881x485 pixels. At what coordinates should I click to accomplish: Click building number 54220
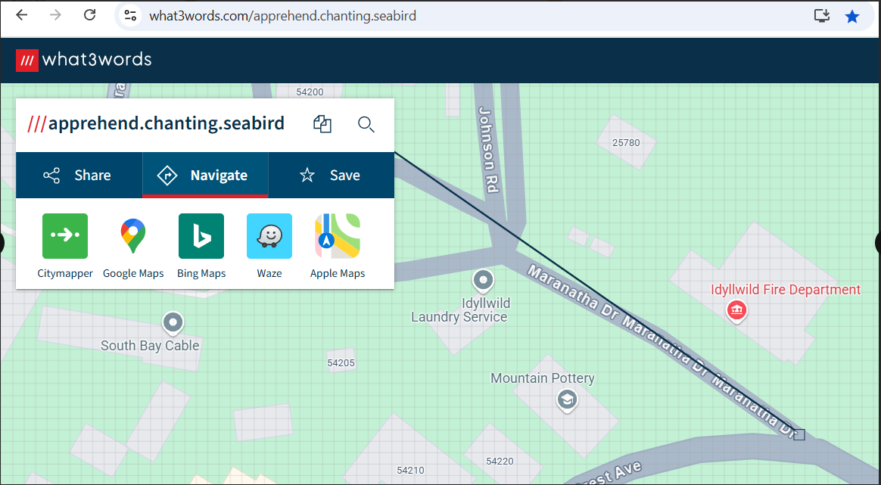pyautogui.click(x=500, y=462)
